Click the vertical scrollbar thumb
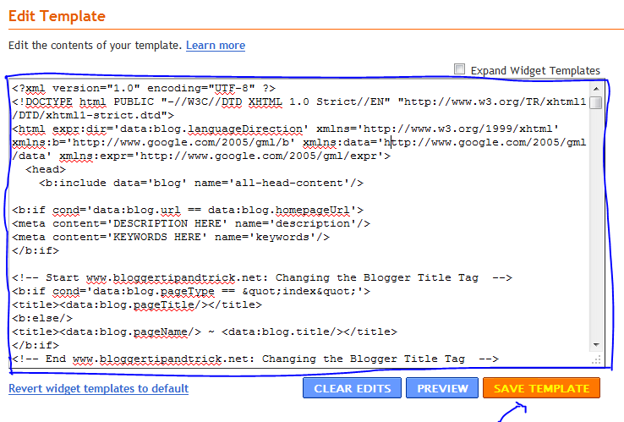624x422 pixels. pos(596,102)
